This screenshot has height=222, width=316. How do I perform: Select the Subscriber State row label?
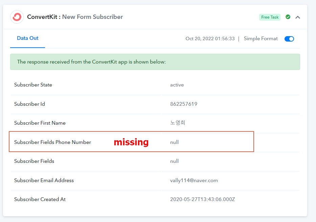click(33, 85)
